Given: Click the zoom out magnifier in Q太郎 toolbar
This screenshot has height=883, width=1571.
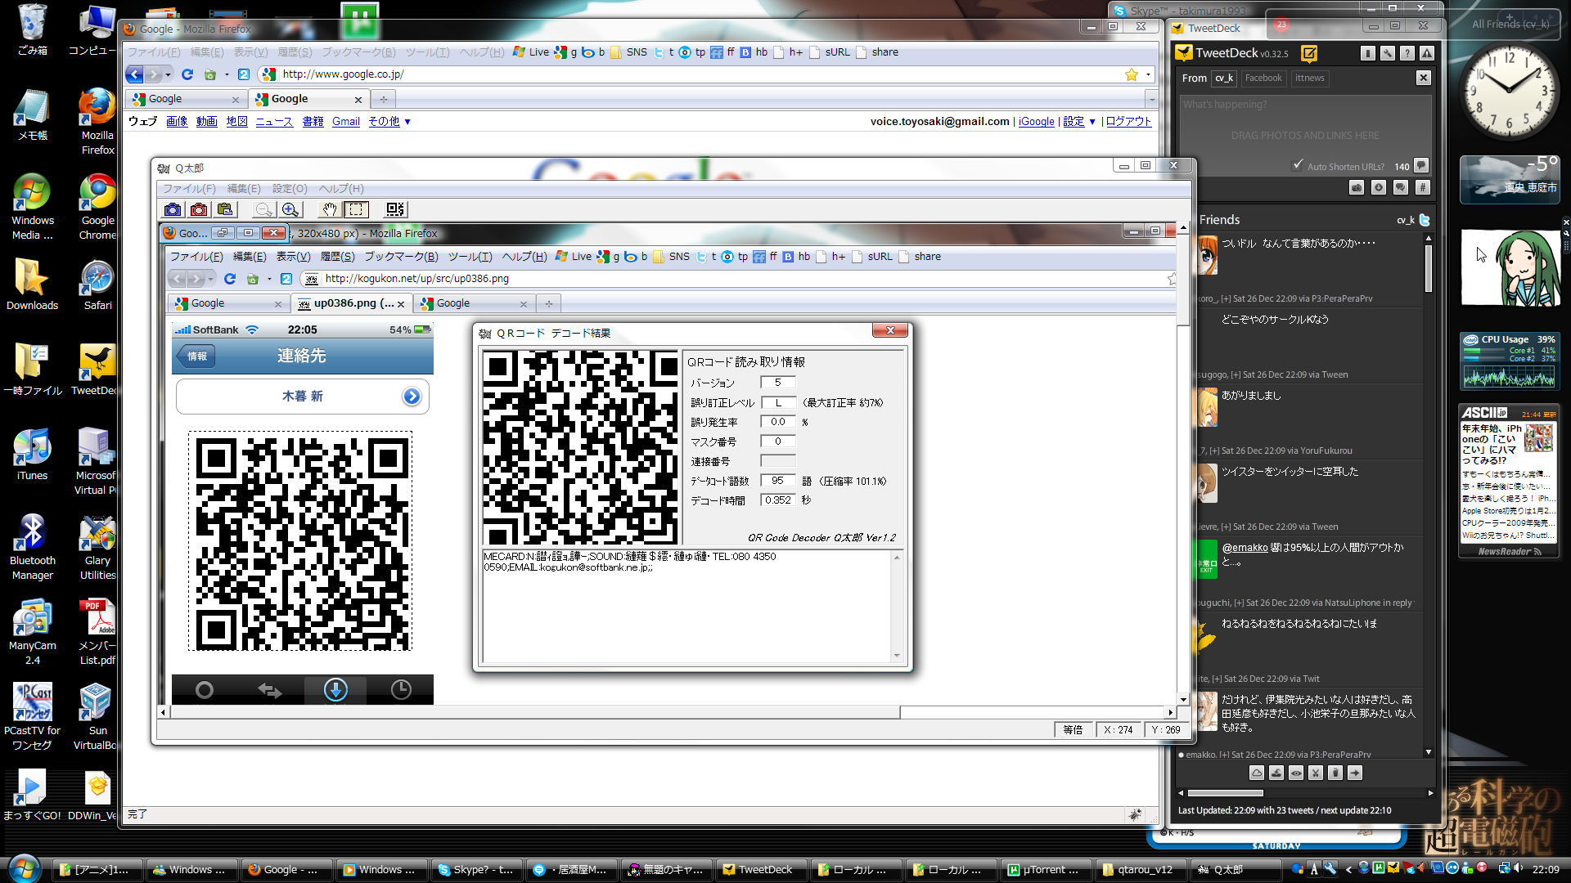Looking at the screenshot, I should tap(263, 210).
